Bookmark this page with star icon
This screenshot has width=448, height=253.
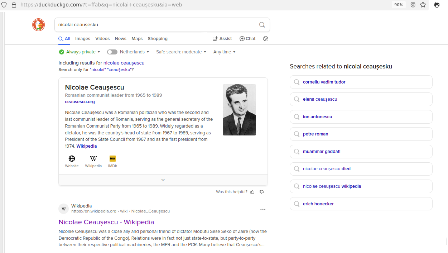(423, 5)
